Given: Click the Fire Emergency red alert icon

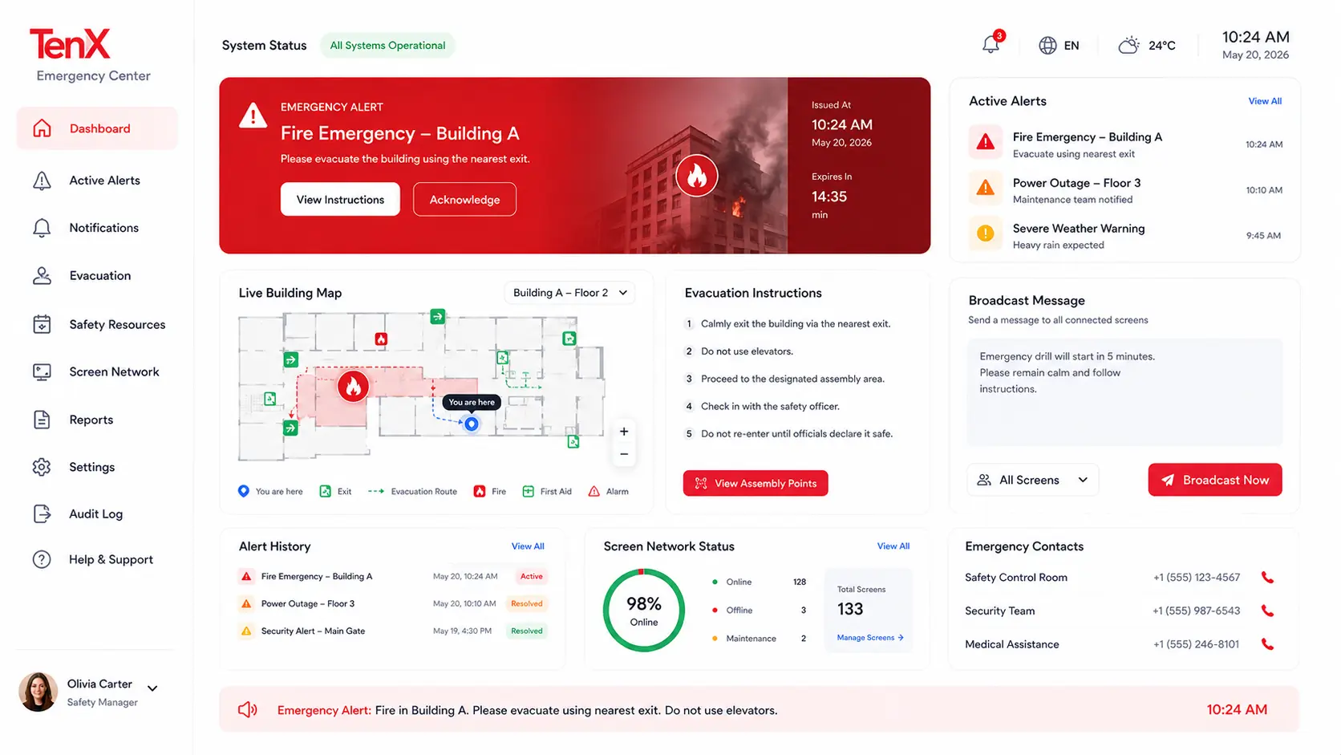Looking at the screenshot, I should pyautogui.click(x=986, y=144).
